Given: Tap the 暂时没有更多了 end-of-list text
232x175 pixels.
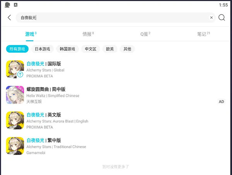Looking at the screenshot, I should [x=116, y=167].
